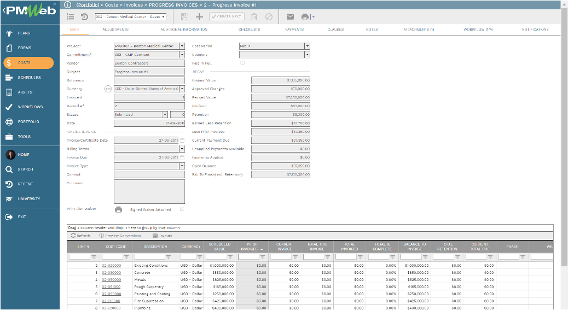Switch to the Payments tab

[294, 30]
